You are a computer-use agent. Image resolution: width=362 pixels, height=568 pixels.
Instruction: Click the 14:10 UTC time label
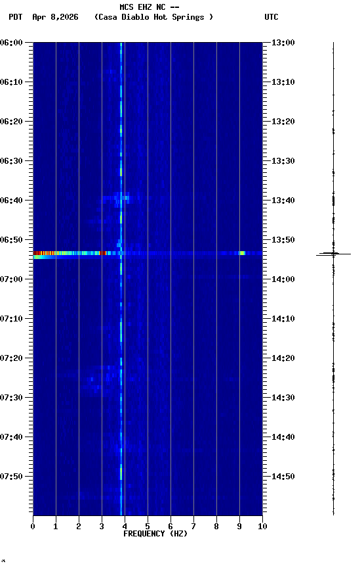point(283,319)
